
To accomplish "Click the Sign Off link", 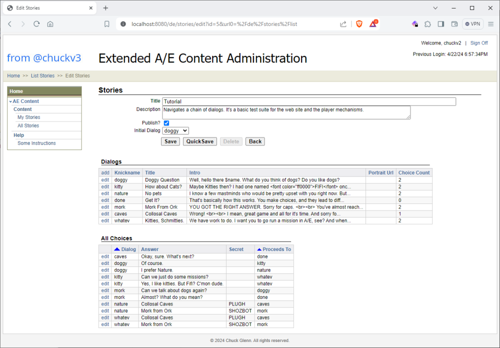I will tap(478, 43).
